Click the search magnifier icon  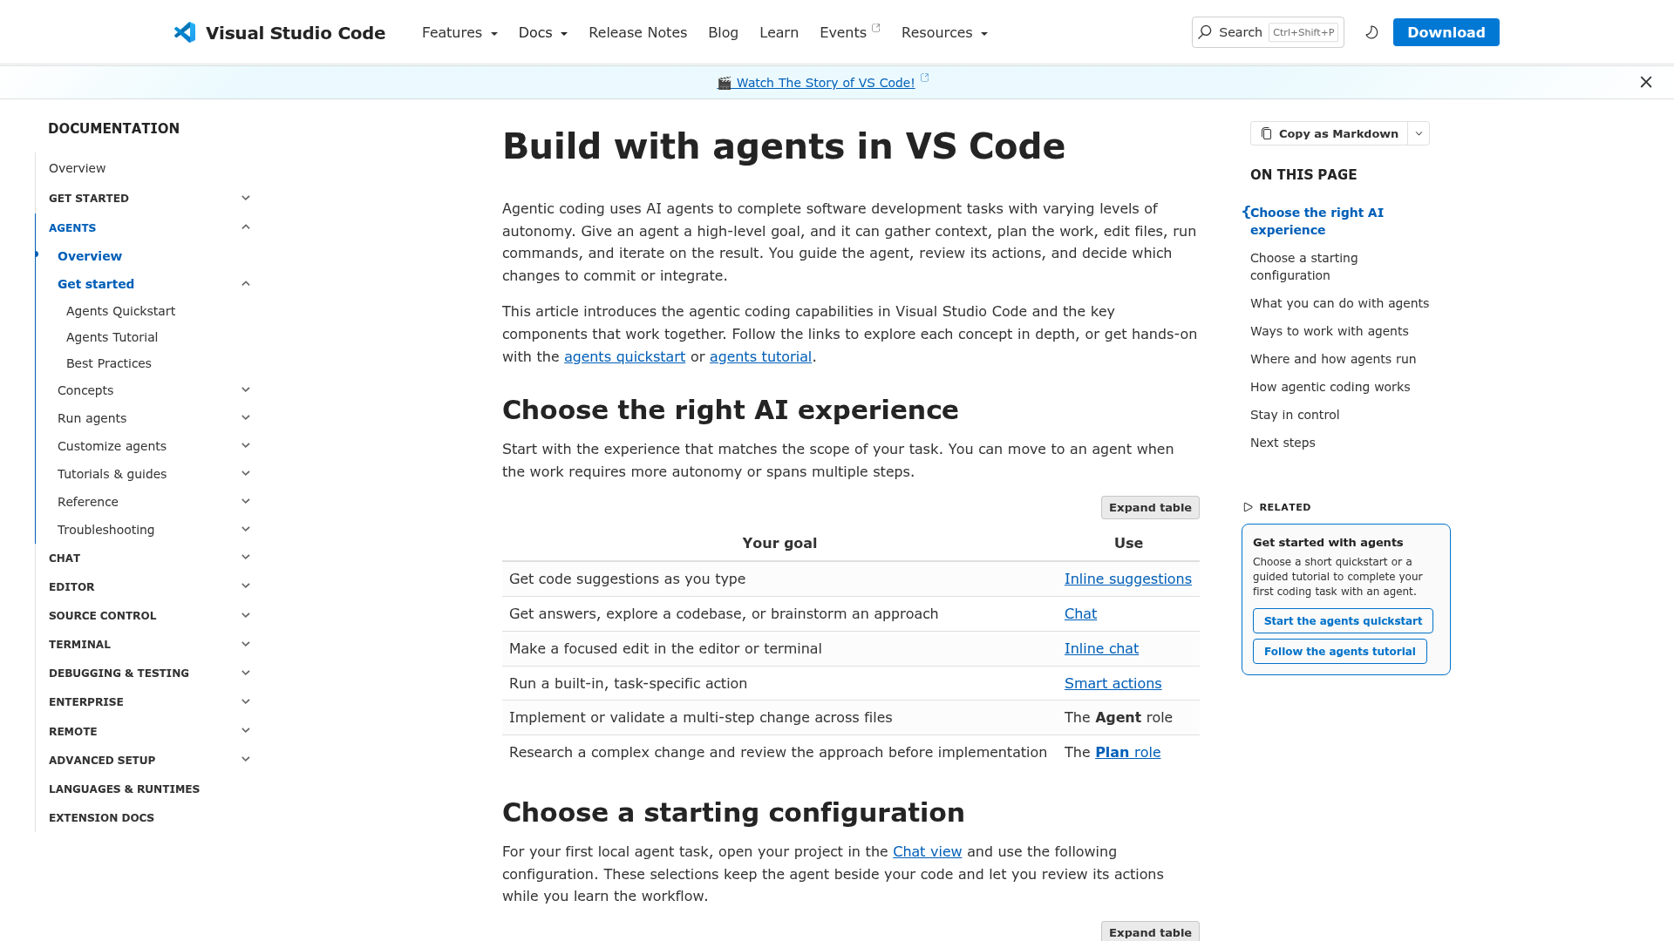[x=1205, y=32]
